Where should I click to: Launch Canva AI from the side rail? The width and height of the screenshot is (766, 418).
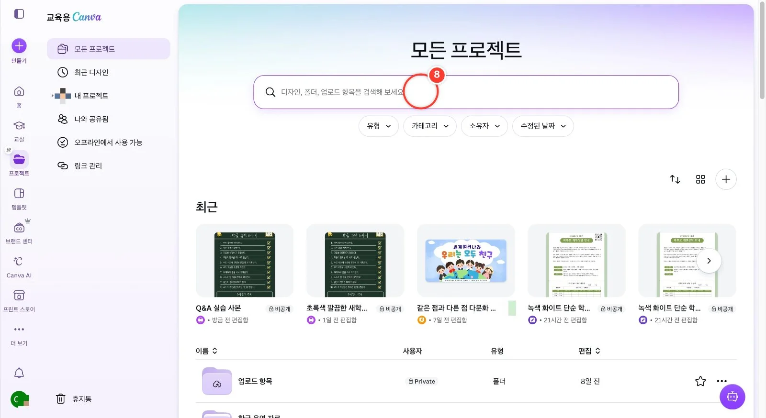coord(19,266)
